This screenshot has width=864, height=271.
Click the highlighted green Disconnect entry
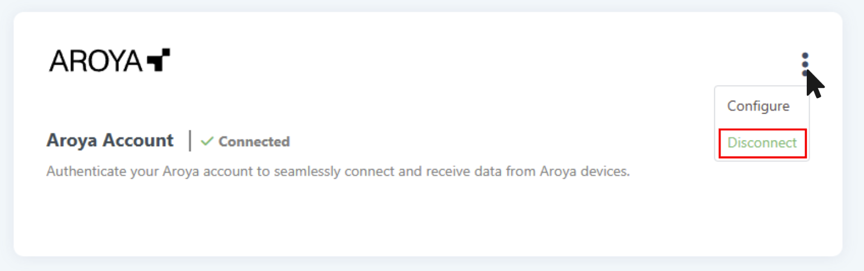tap(762, 143)
